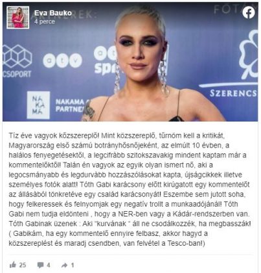Screen dimensions: 261x273
Task: Click the sport logo behind the woman
Action: 107,60
